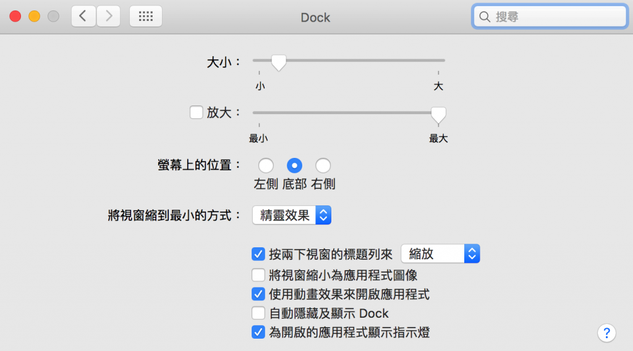
Task: Click the forward navigation arrow
Action: coord(109,17)
